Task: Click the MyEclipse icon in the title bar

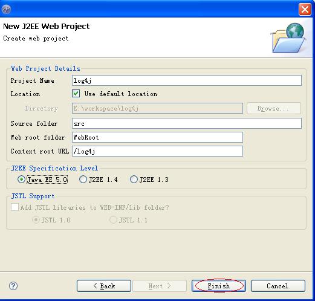Action: point(6,9)
